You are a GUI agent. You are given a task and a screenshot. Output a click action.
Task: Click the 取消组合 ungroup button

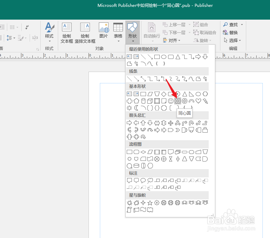pyautogui.click(x=205, y=32)
